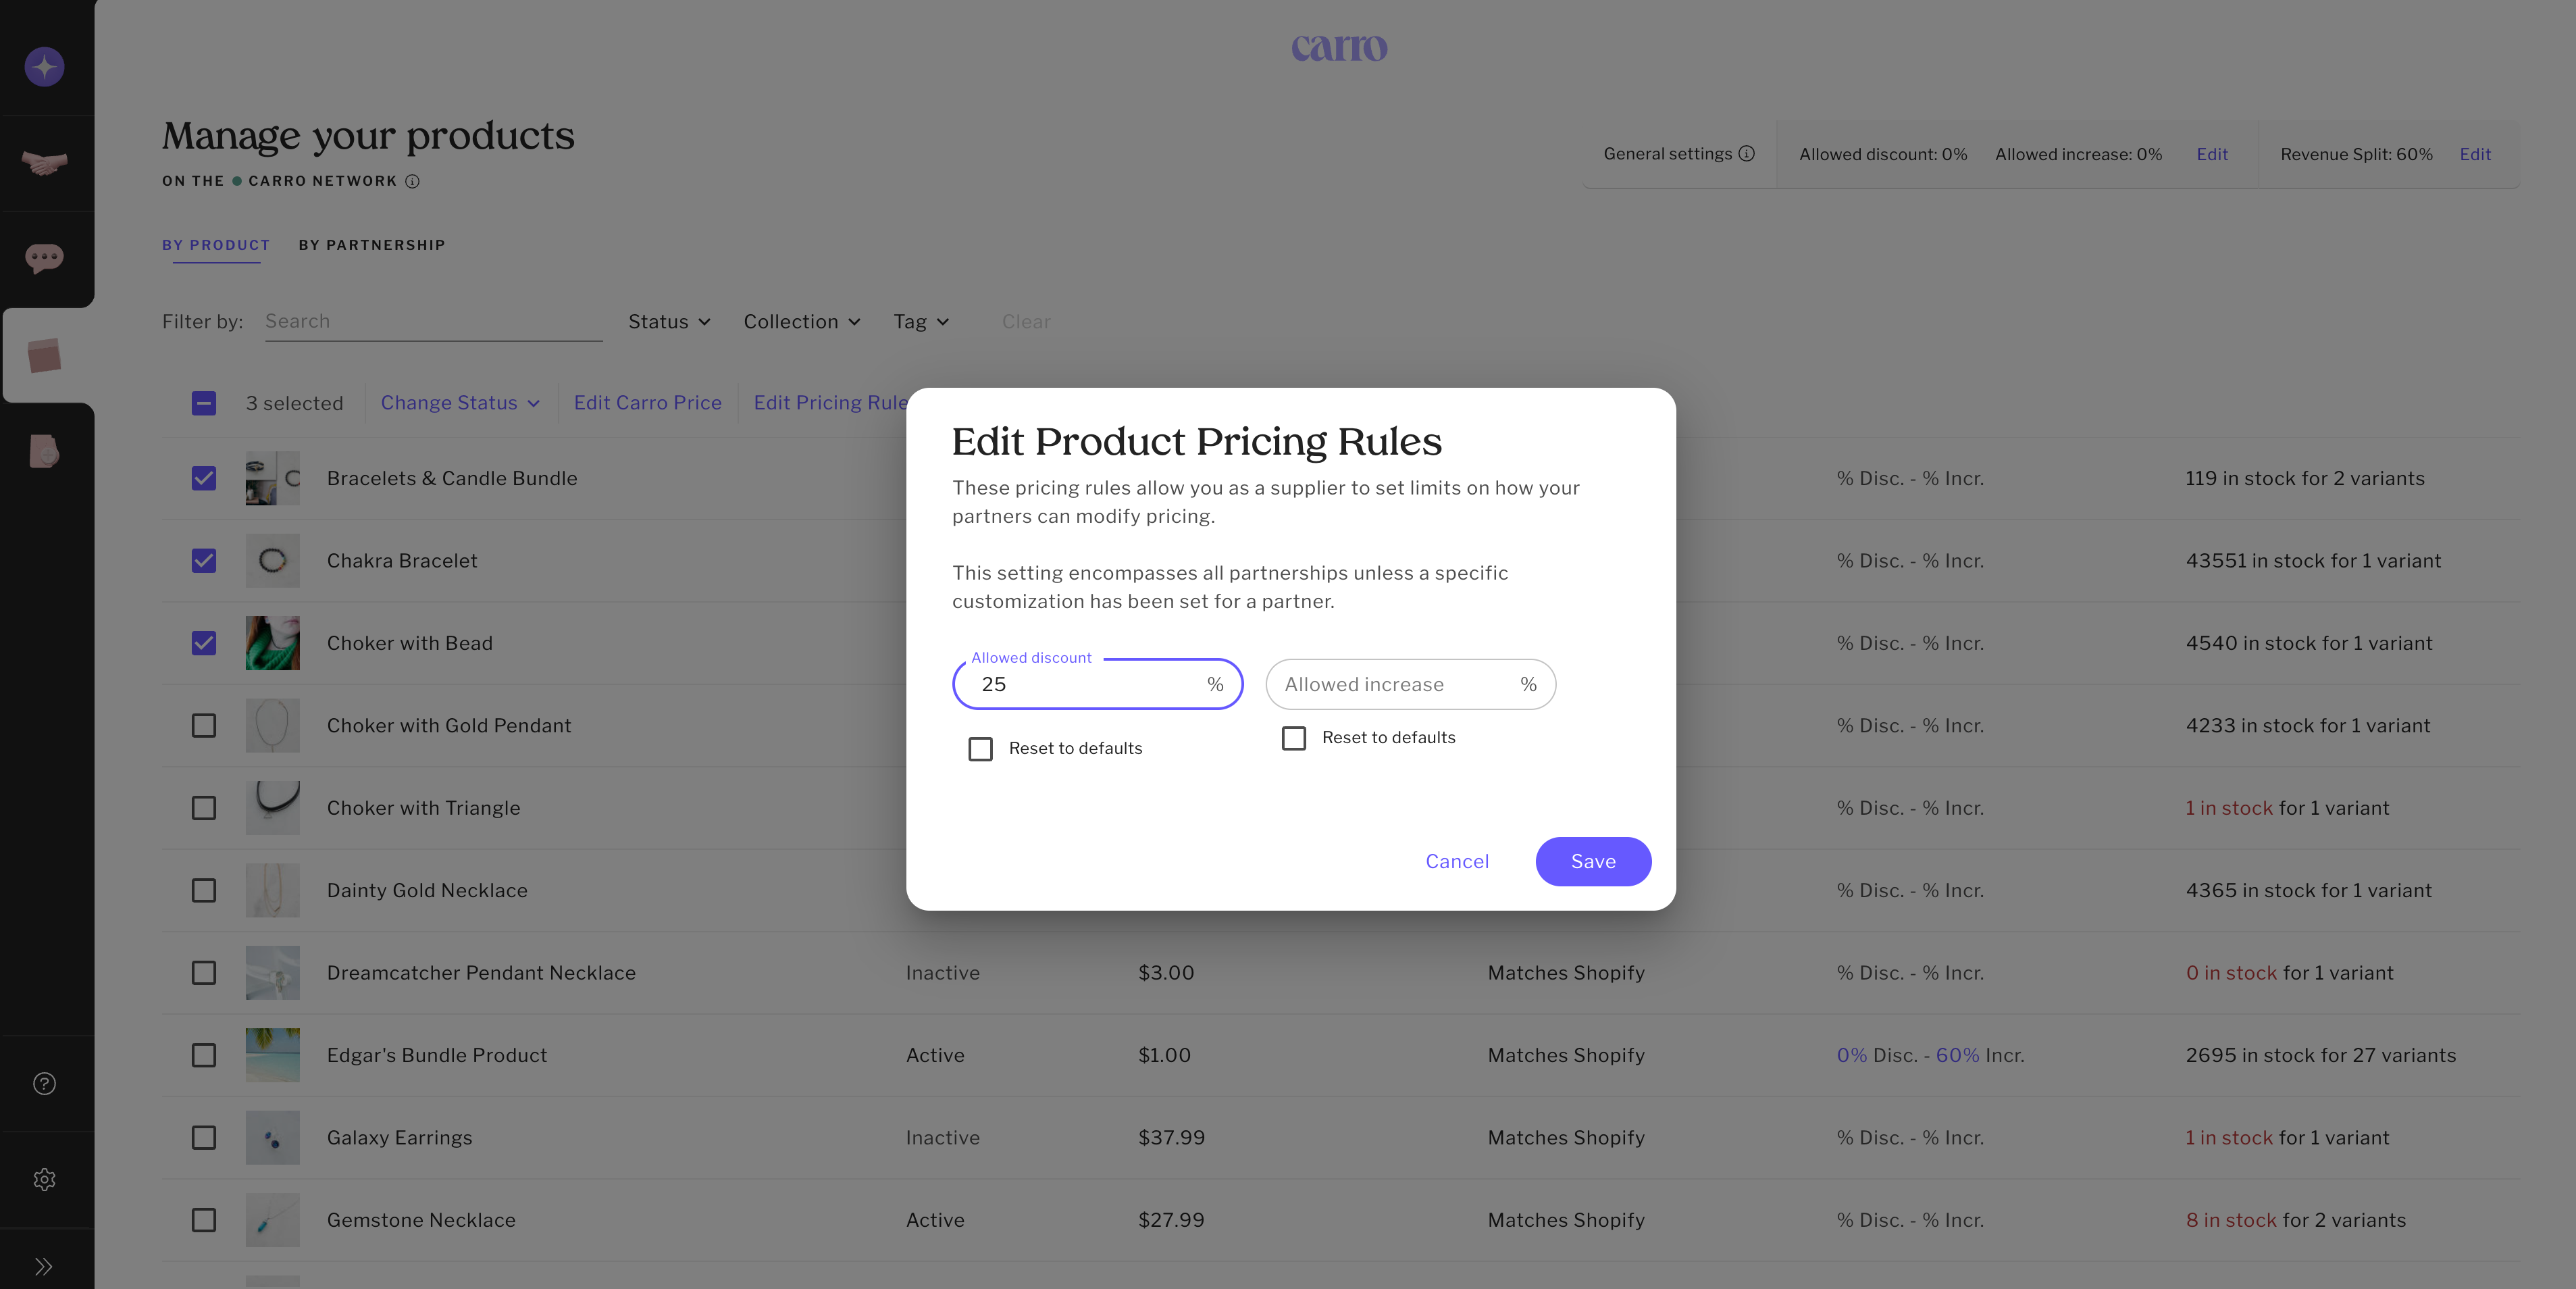This screenshot has width=2576, height=1289.
Task: Expand the Change Status dropdown
Action: 460,403
